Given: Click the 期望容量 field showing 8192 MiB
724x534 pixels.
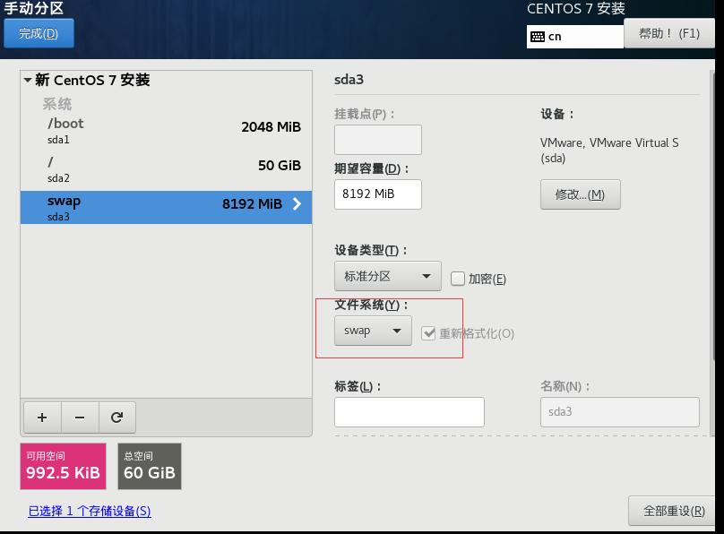Looking at the screenshot, I should (x=377, y=194).
